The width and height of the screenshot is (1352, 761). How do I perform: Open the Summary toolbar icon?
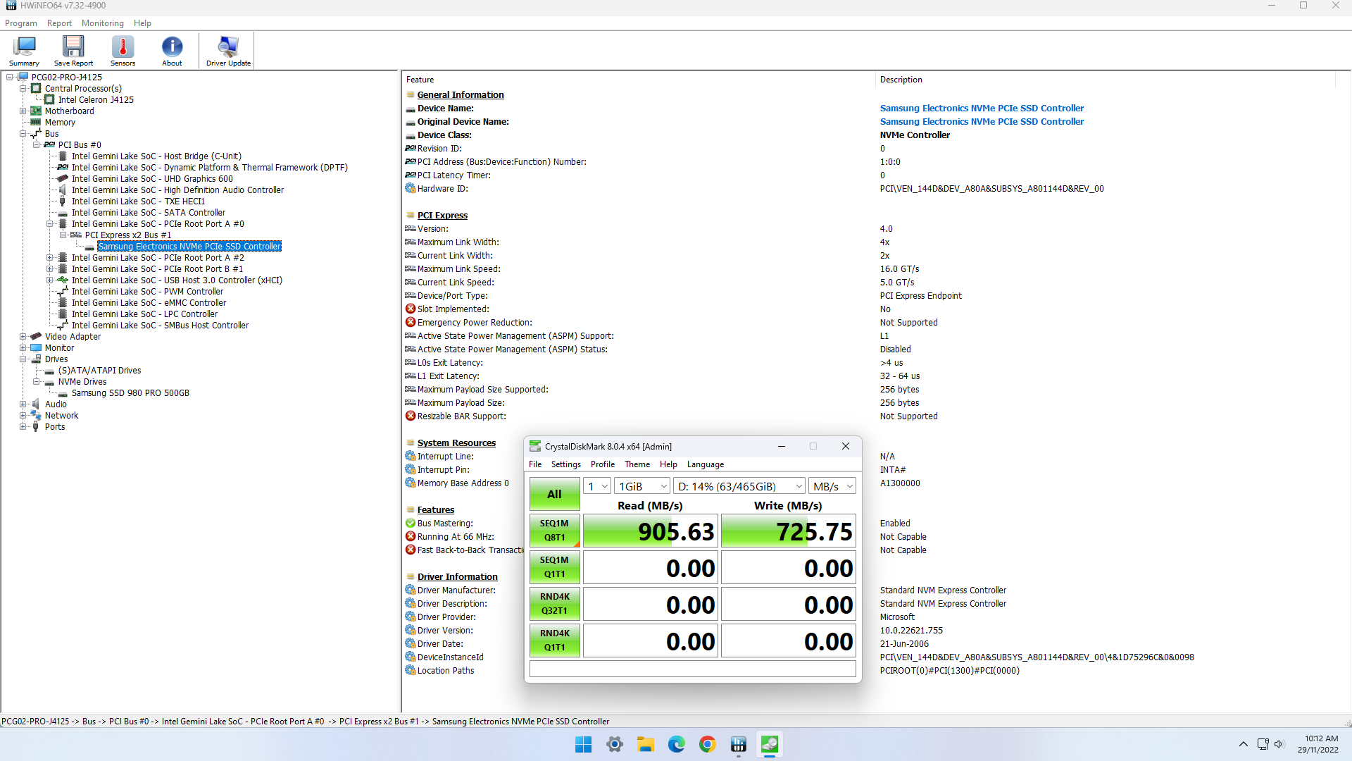point(24,51)
